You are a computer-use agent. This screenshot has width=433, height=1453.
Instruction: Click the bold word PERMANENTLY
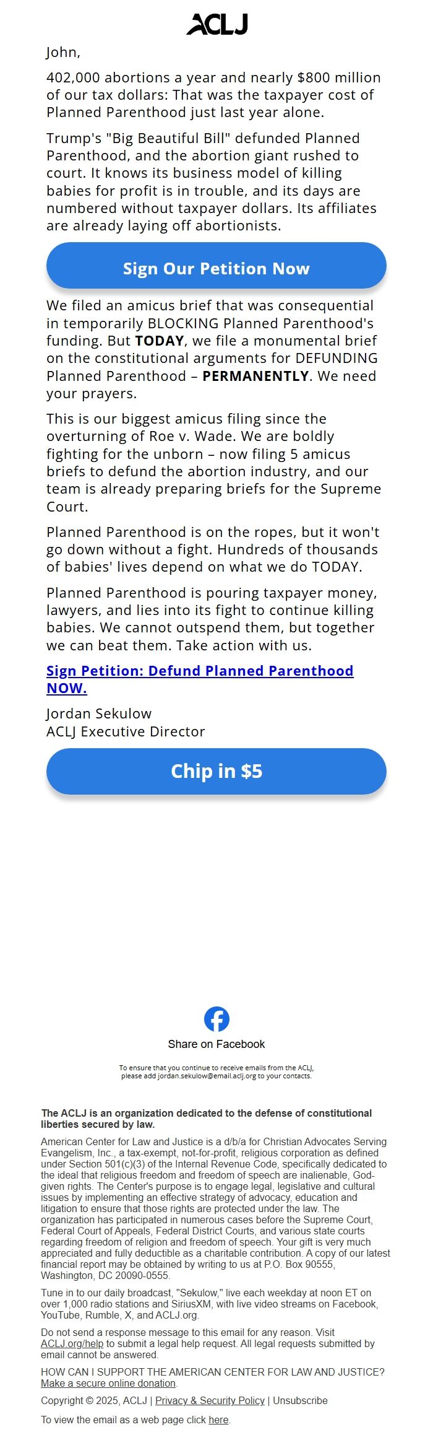click(255, 376)
